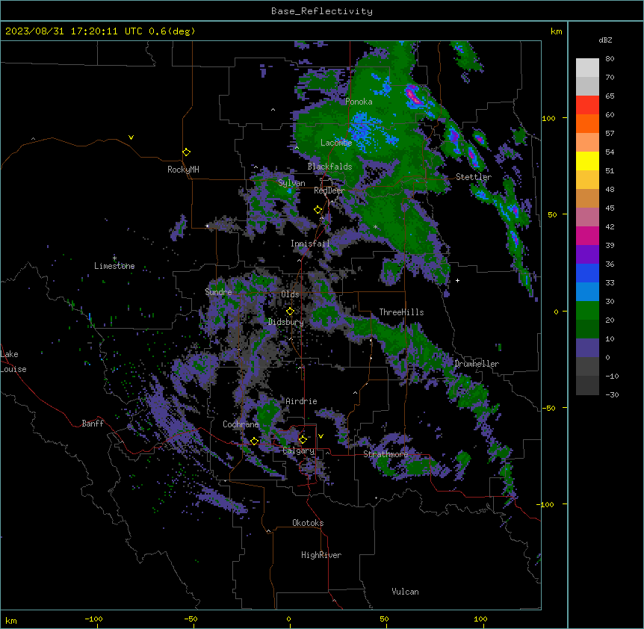Pick the blue 33-36 dBZ legend swatch

coord(587,273)
